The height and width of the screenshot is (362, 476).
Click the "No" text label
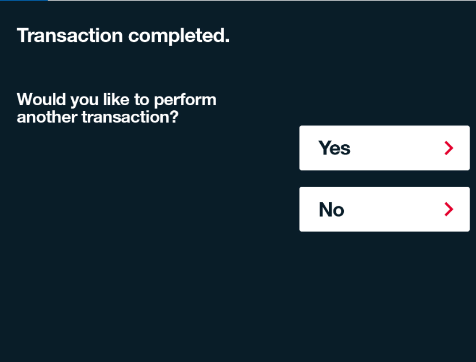pos(331,210)
